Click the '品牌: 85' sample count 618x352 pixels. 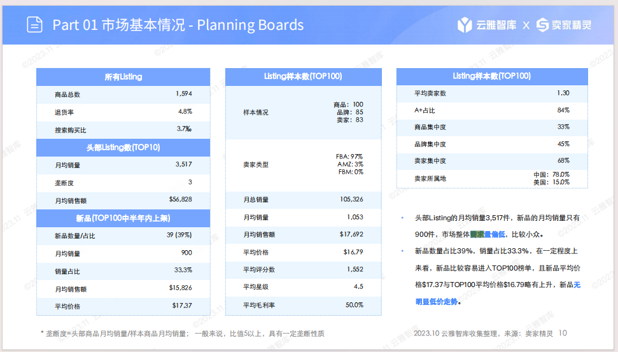point(350,112)
